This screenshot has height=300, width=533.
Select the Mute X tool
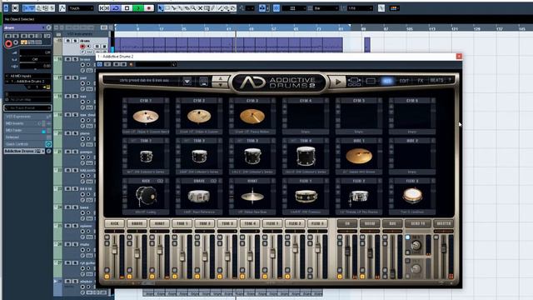(200, 7)
